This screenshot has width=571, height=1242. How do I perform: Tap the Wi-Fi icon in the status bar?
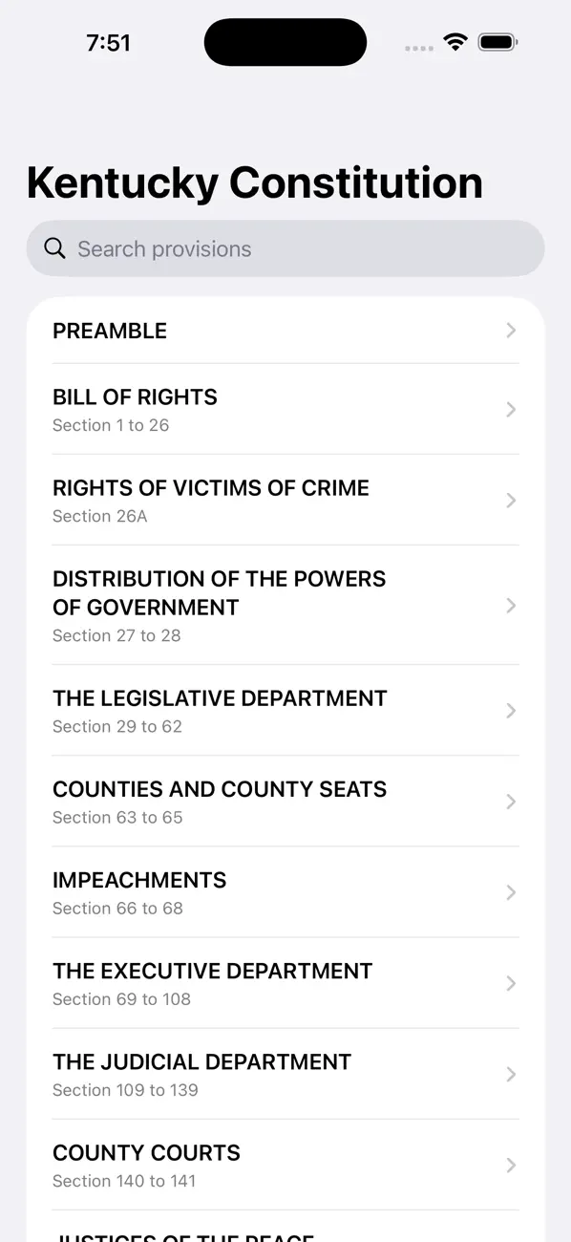click(x=455, y=41)
